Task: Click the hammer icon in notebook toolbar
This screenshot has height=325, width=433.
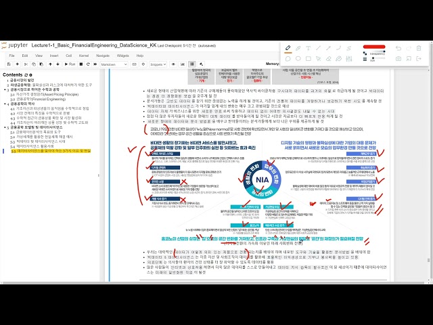Action: [x=201, y=64]
